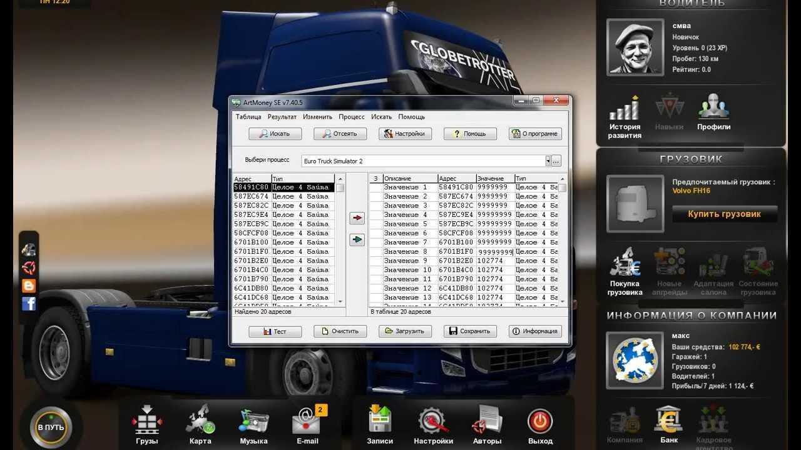Click the Очистить clear button
This screenshot has height=450, width=801.
coord(340,331)
